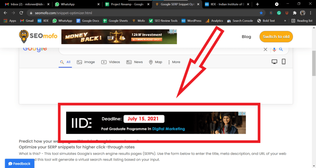Open SEO Review Tools bookmark

[x=163, y=21]
